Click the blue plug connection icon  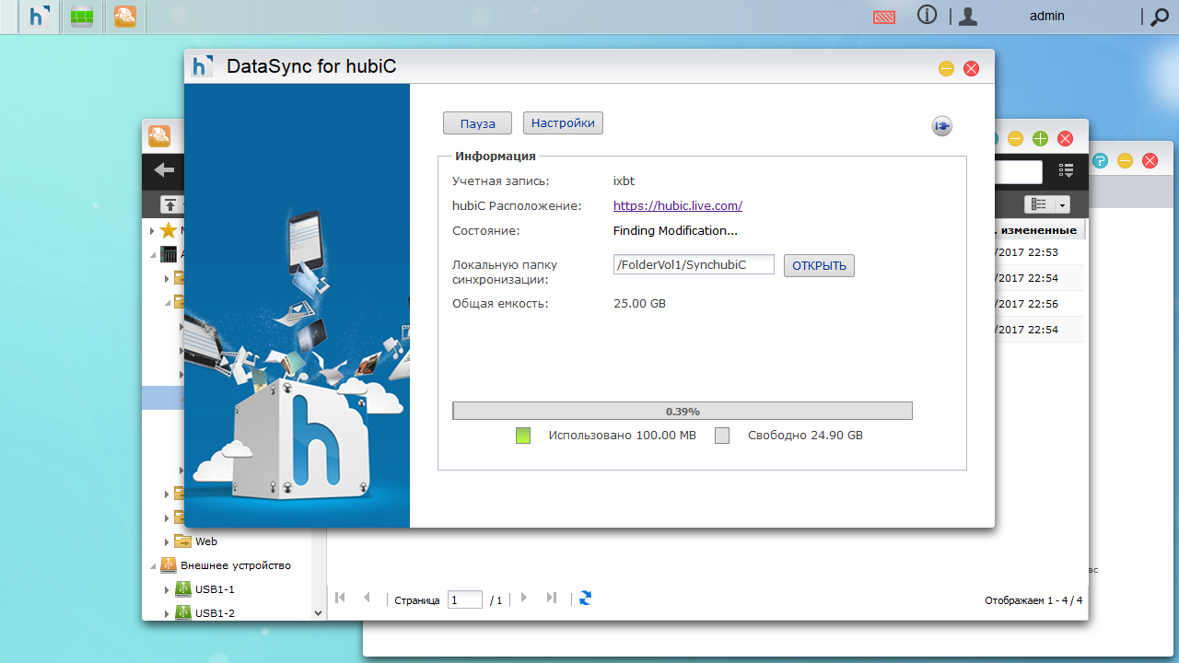pyautogui.click(x=941, y=126)
